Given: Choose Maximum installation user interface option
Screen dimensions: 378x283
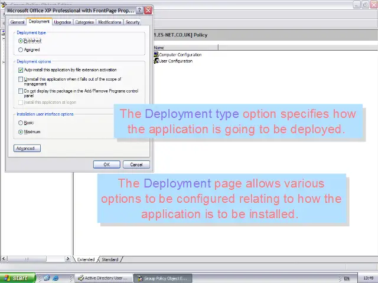Looking at the screenshot, I should point(21,132).
